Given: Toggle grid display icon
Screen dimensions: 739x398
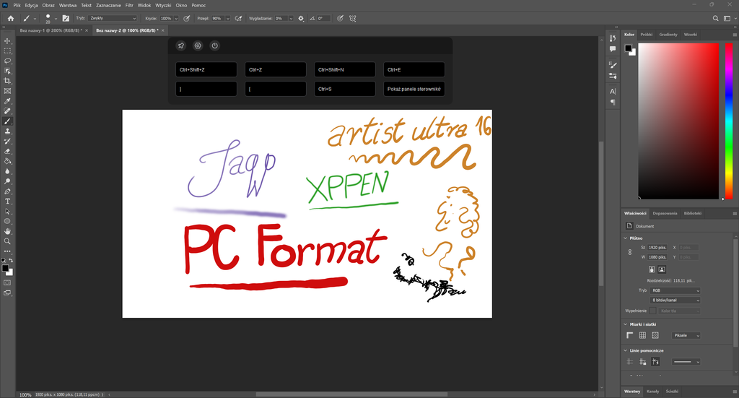Looking at the screenshot, I should (x=642, y=335).
